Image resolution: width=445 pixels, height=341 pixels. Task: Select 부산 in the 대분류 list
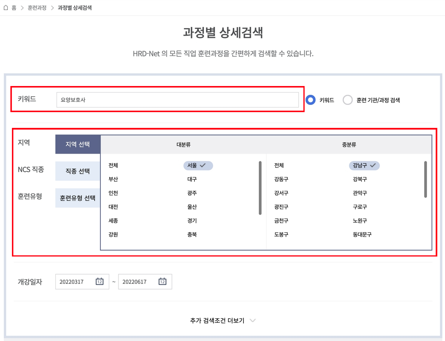tap(113, 179)
